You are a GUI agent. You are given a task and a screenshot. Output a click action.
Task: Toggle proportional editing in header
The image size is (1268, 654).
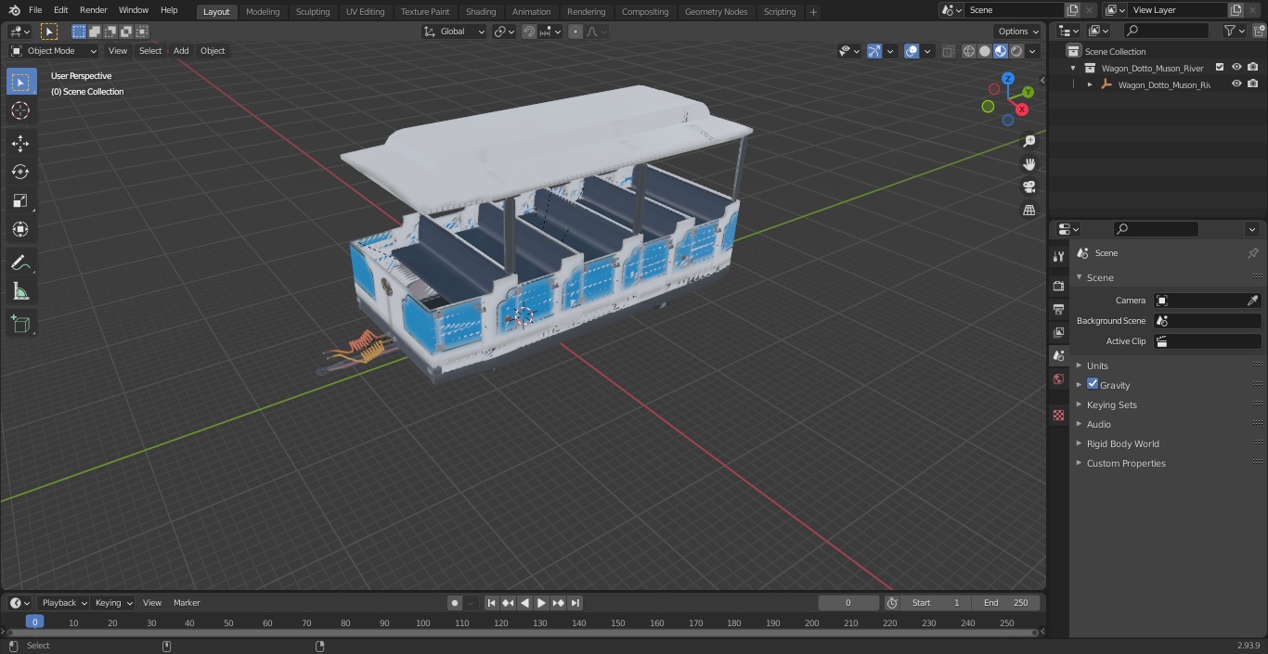[576, 32]
